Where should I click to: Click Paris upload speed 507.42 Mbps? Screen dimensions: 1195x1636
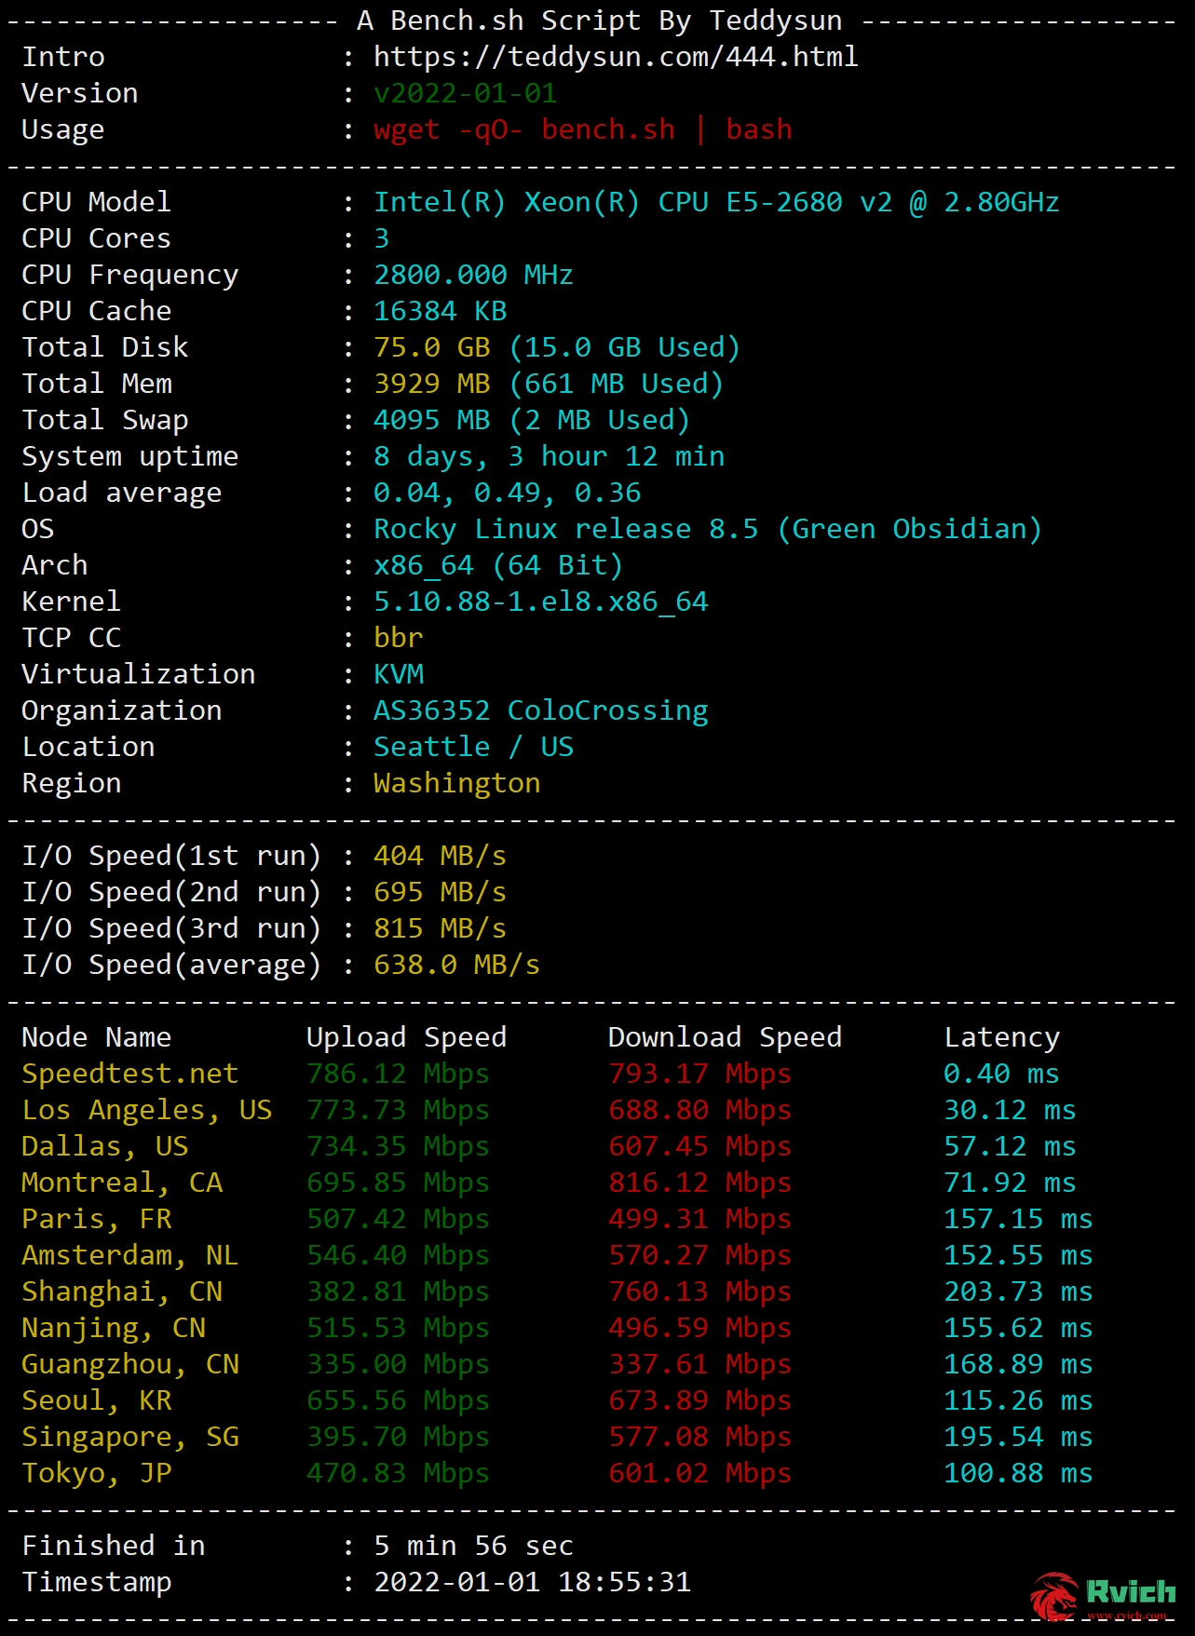click(x=398, y=1219)
